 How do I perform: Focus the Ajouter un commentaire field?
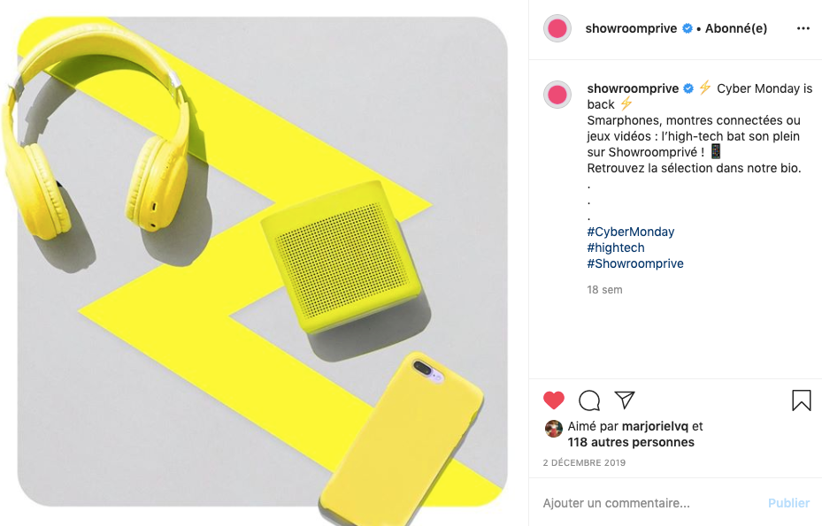pyautogui.click(x=650, y=503)
